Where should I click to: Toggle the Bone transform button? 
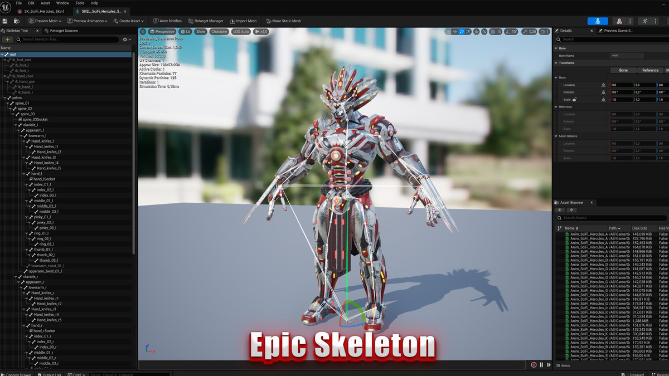click(x=623, y=70)
